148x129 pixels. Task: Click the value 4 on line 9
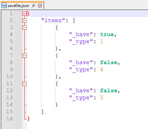coord(102,70)
